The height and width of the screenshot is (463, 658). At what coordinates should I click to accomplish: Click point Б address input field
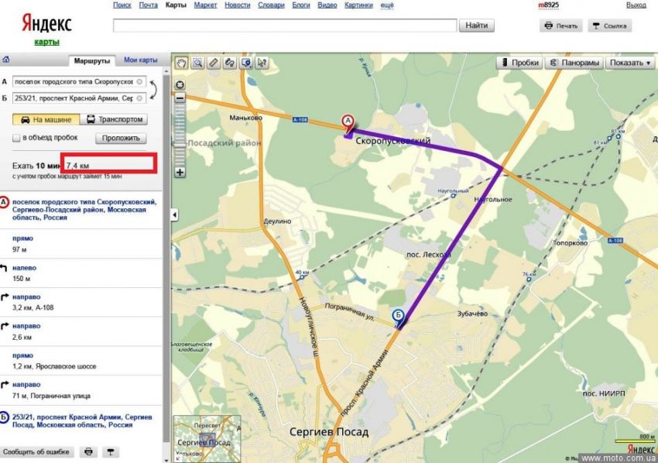[79, 98]
